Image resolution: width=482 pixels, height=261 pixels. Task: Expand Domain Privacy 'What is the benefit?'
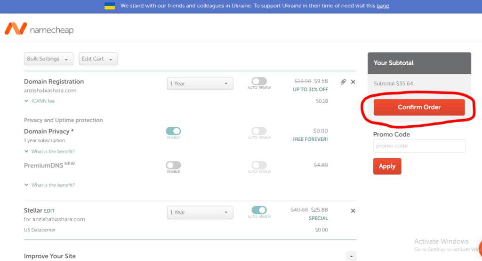point(49,152)
